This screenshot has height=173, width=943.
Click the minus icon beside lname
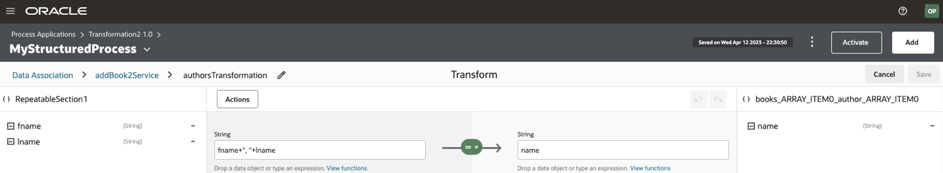pos(193,141)
